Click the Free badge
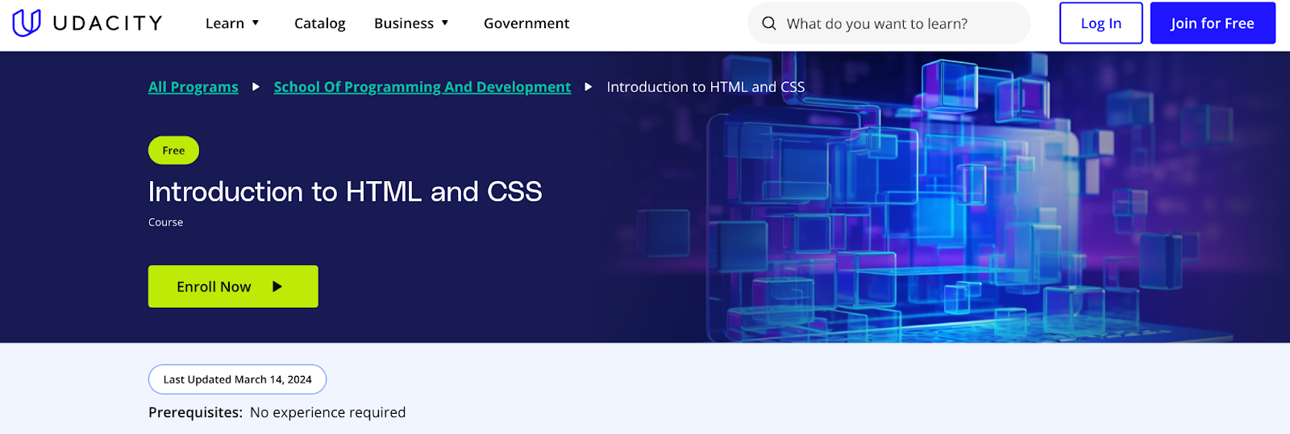 coord(173,151)
